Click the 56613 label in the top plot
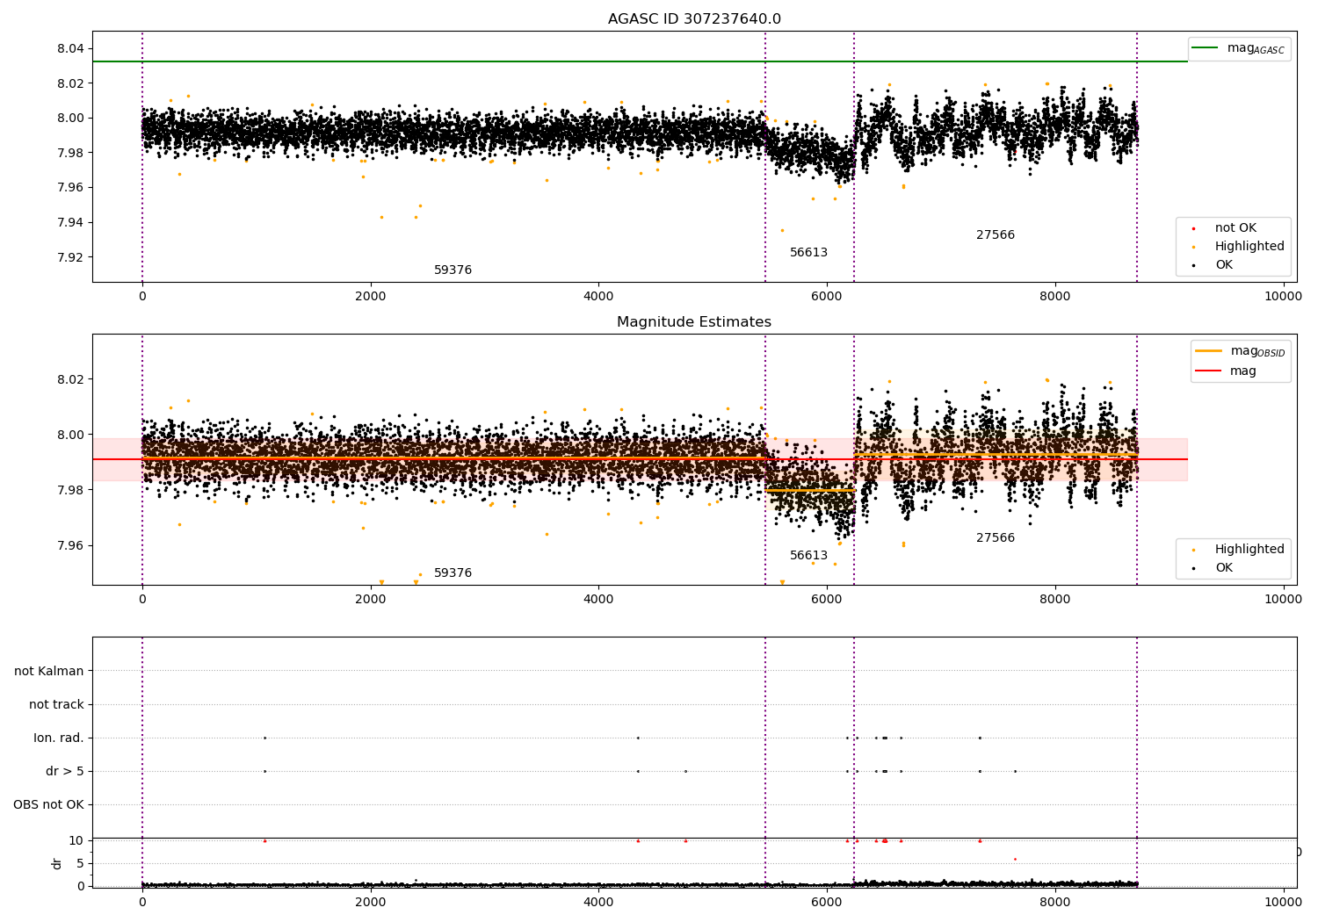 click(x=808, y=253)
